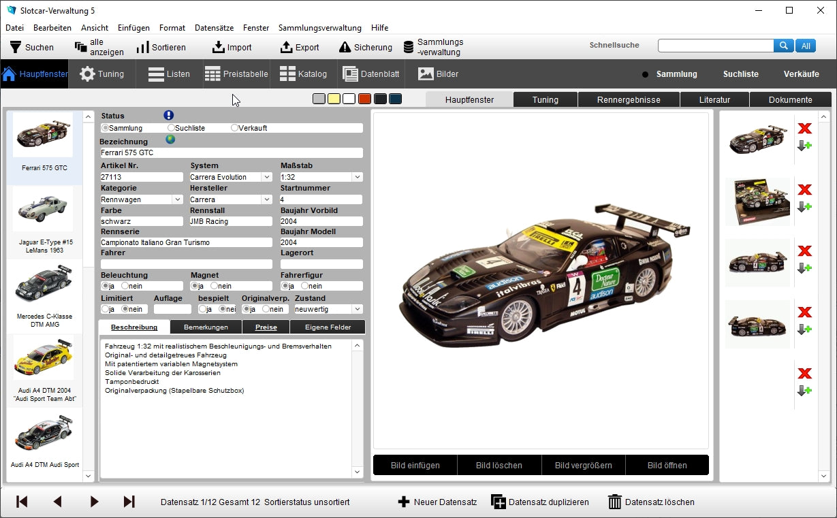Open the Suchen search function
Image resolution: width=837 pixels, height=518 pixels.
33,46
